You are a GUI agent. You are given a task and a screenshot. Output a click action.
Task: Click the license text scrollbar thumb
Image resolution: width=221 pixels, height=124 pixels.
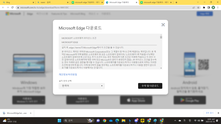click(161, 37)
